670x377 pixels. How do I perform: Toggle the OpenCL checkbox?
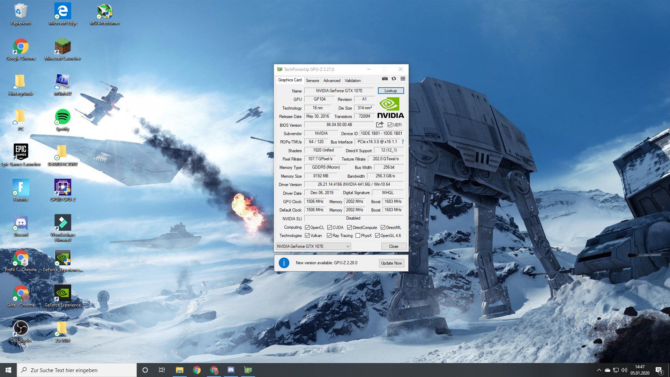pos(307,228)
